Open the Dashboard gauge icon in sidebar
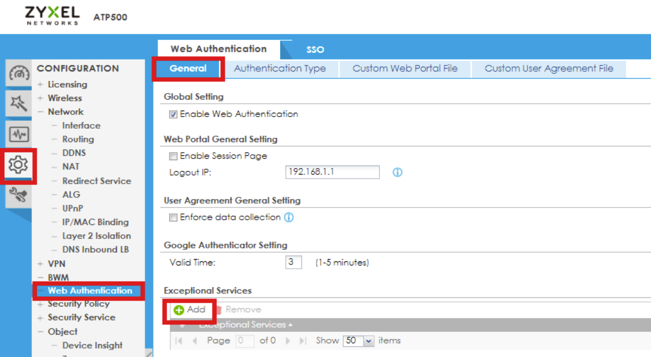 pos(19,73)
